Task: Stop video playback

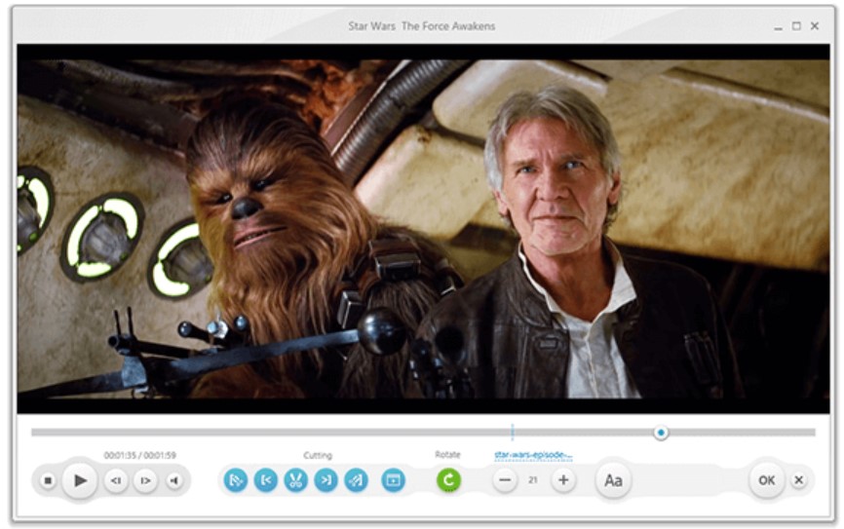Action: point(48,480)
